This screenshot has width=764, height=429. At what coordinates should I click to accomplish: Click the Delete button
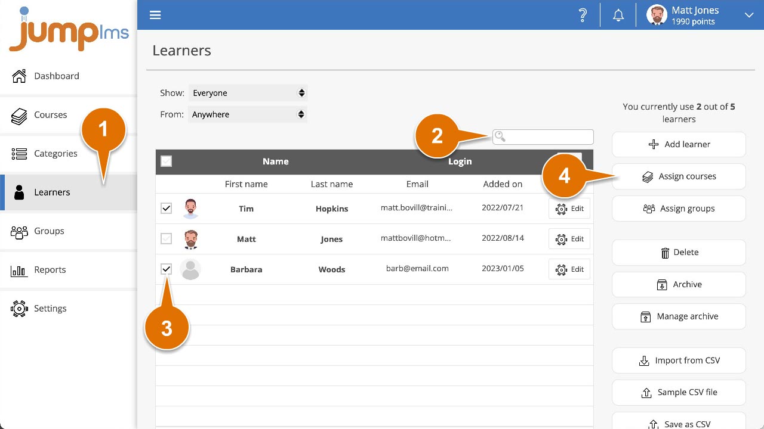[679, 253]
